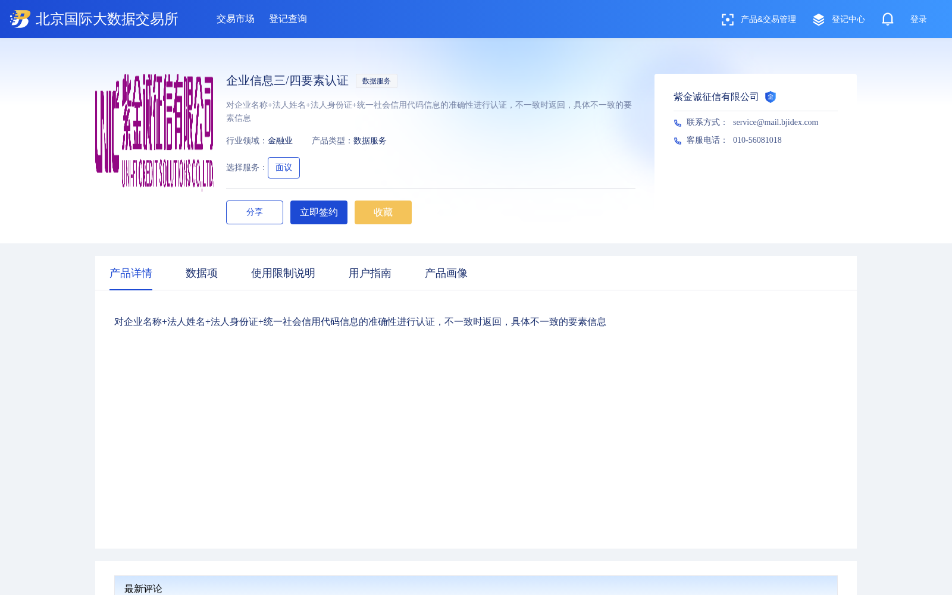
Task: Switch to the 使用限制说明 tab
Action: (x=283, y=273)
